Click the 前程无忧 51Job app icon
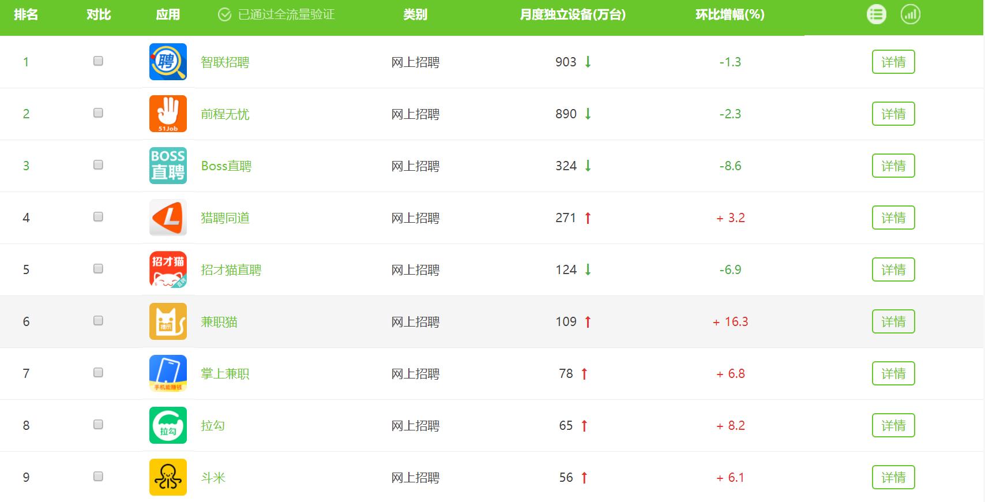Image resolution: width=985 pixels, height=502 pixels. click(168, 114)
